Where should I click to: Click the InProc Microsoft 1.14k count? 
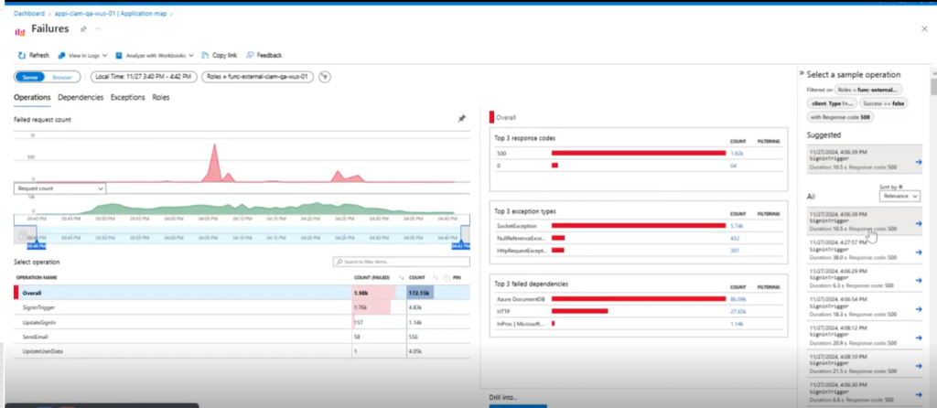[737, 323]
